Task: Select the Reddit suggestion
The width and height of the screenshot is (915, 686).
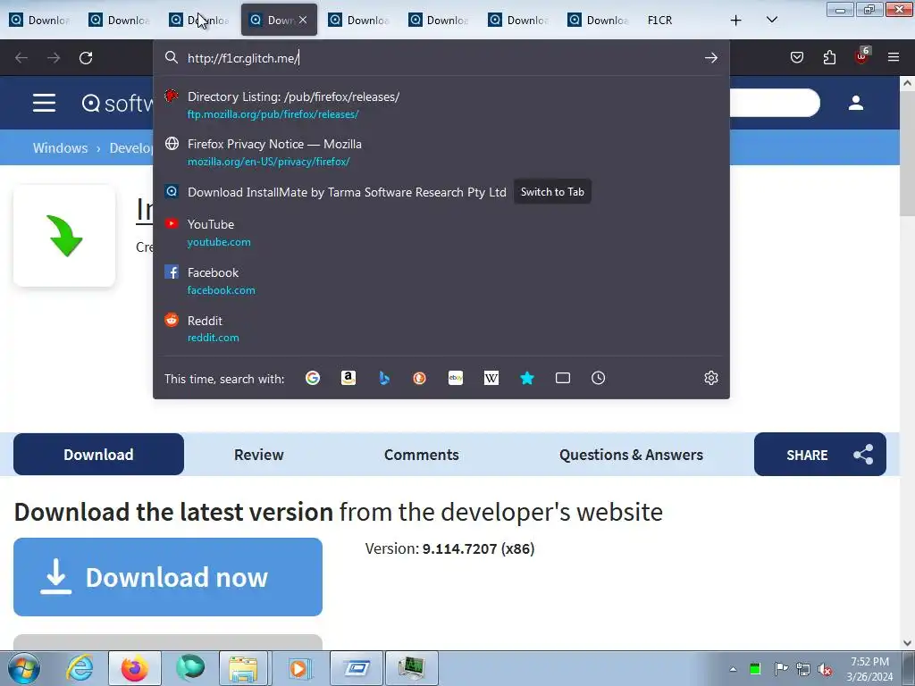Action: [x=441, y=329]
